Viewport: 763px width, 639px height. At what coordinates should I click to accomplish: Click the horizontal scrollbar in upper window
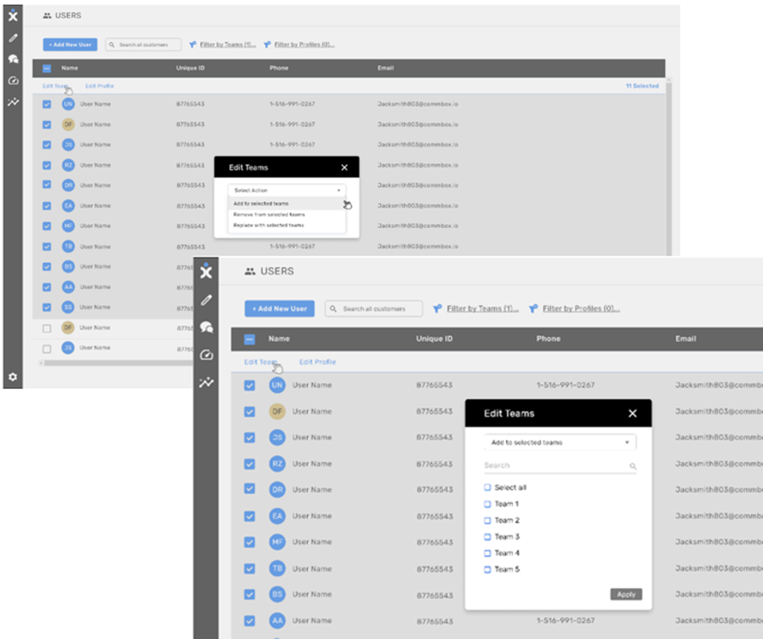pyautogui.click(x=117, y=363)
